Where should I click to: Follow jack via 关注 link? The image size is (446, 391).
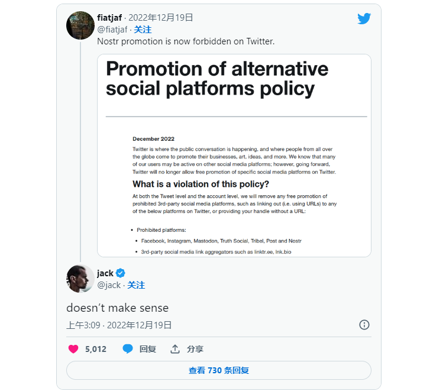coord(136,285)
